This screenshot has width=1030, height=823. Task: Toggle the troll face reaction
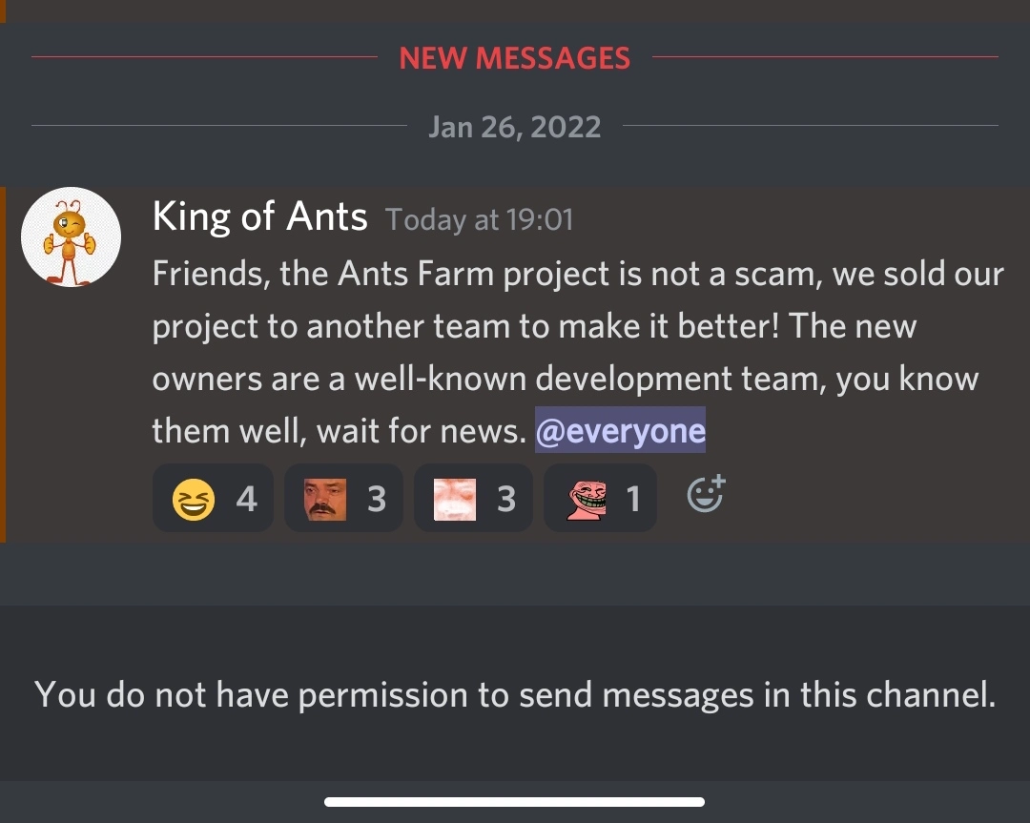(x=601, y=498)
